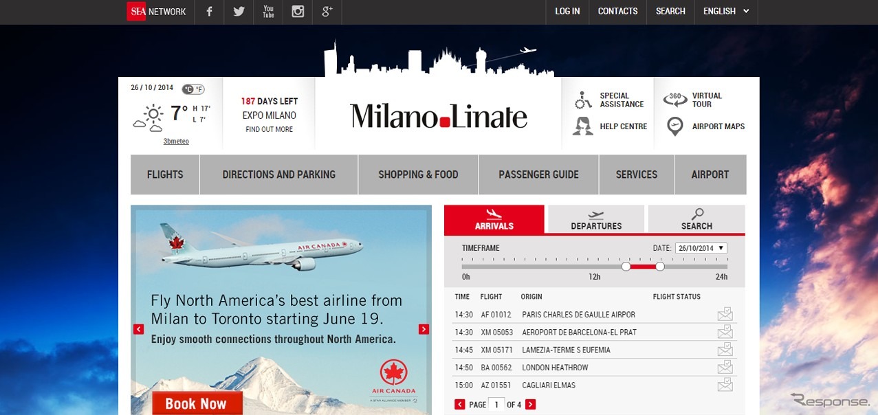Image resolution: width=878 pixels, height=415 pixels.
Task: Click the Flight Status column header
Action: pos(677,297)
